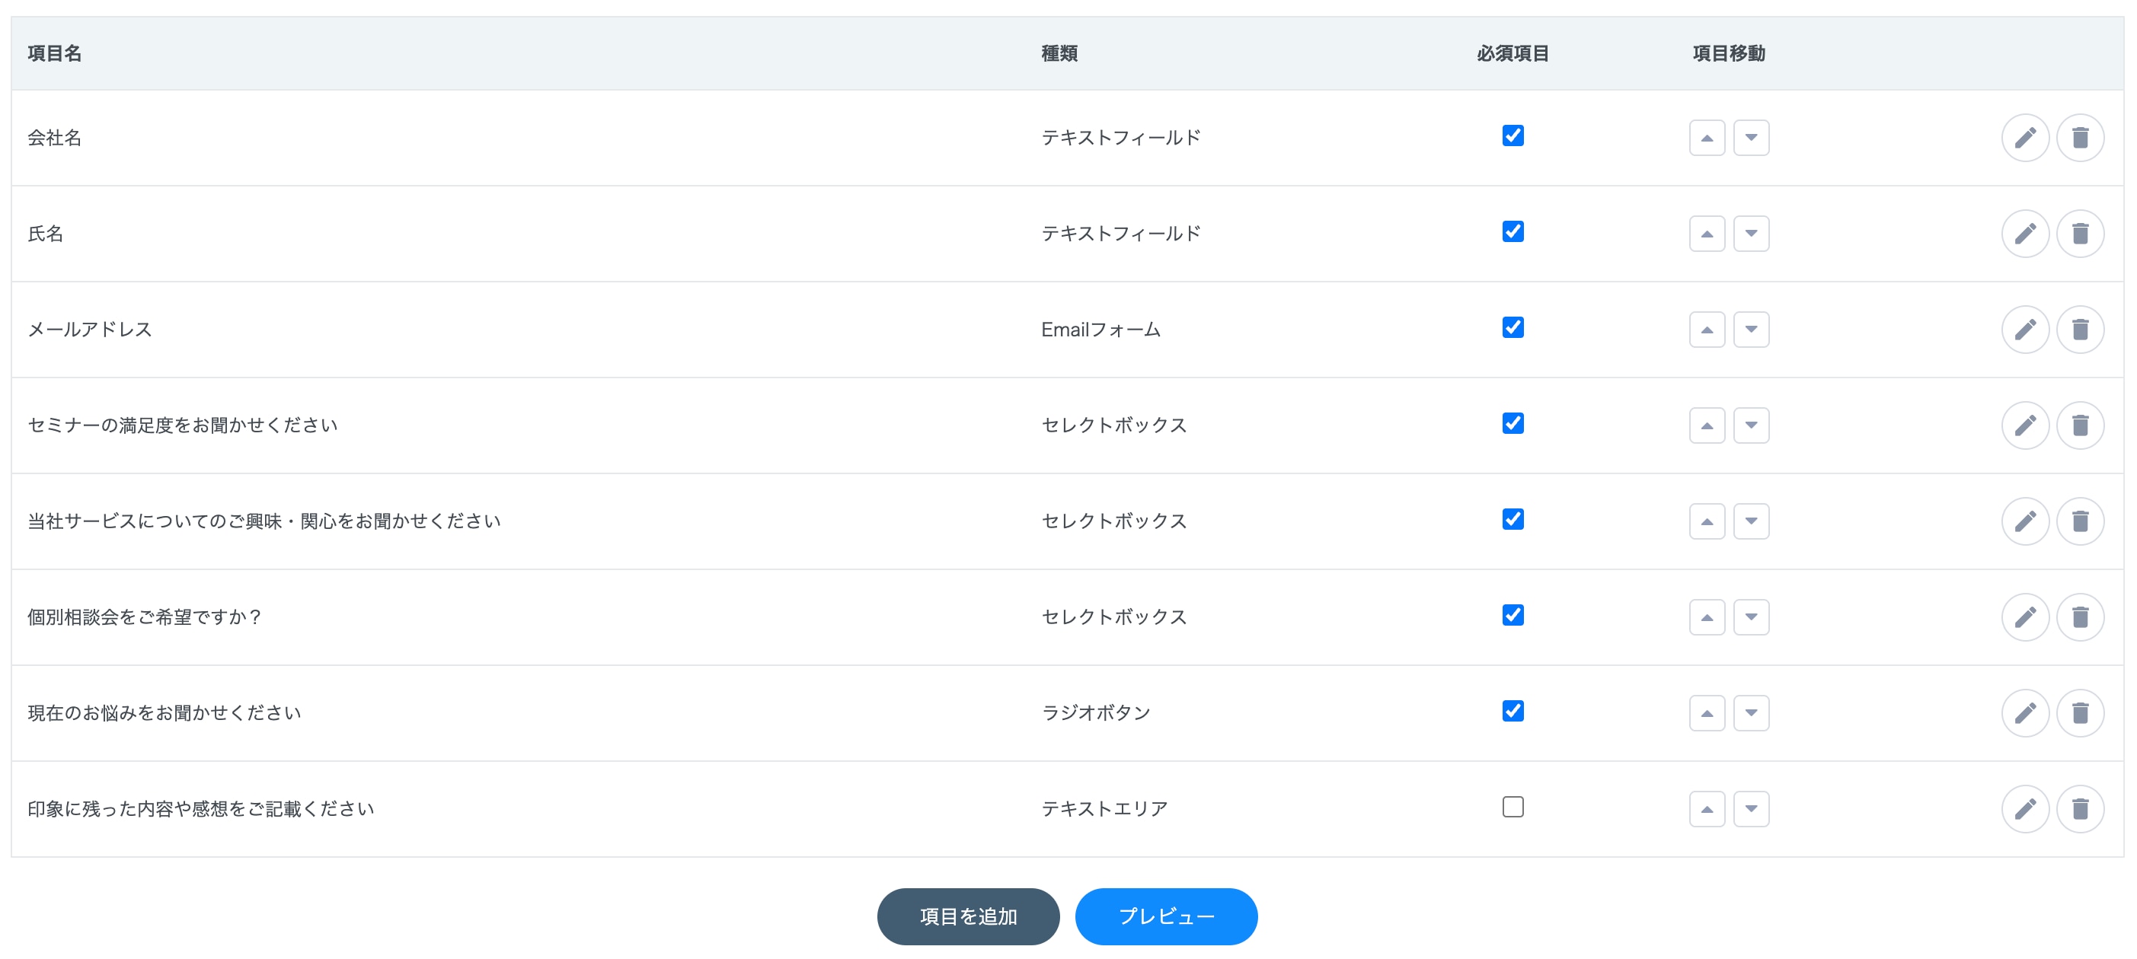Open the プレビュー button
Image resolution: width=2137 pixels, height=959 pixels.
[1165, 916]
